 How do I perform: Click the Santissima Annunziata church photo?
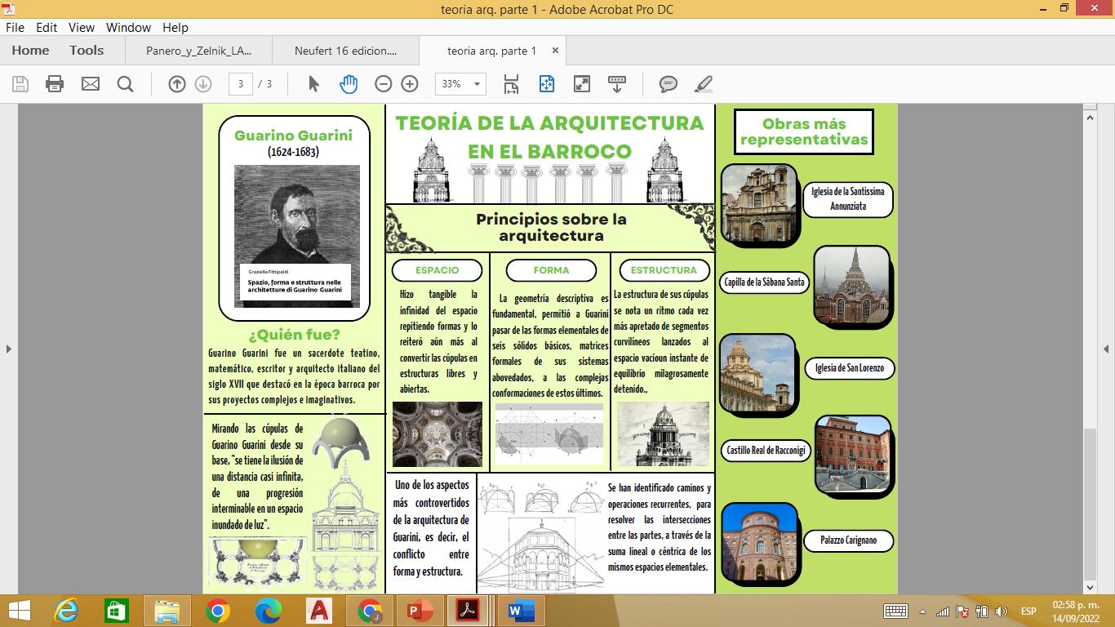tap(758, 203)
